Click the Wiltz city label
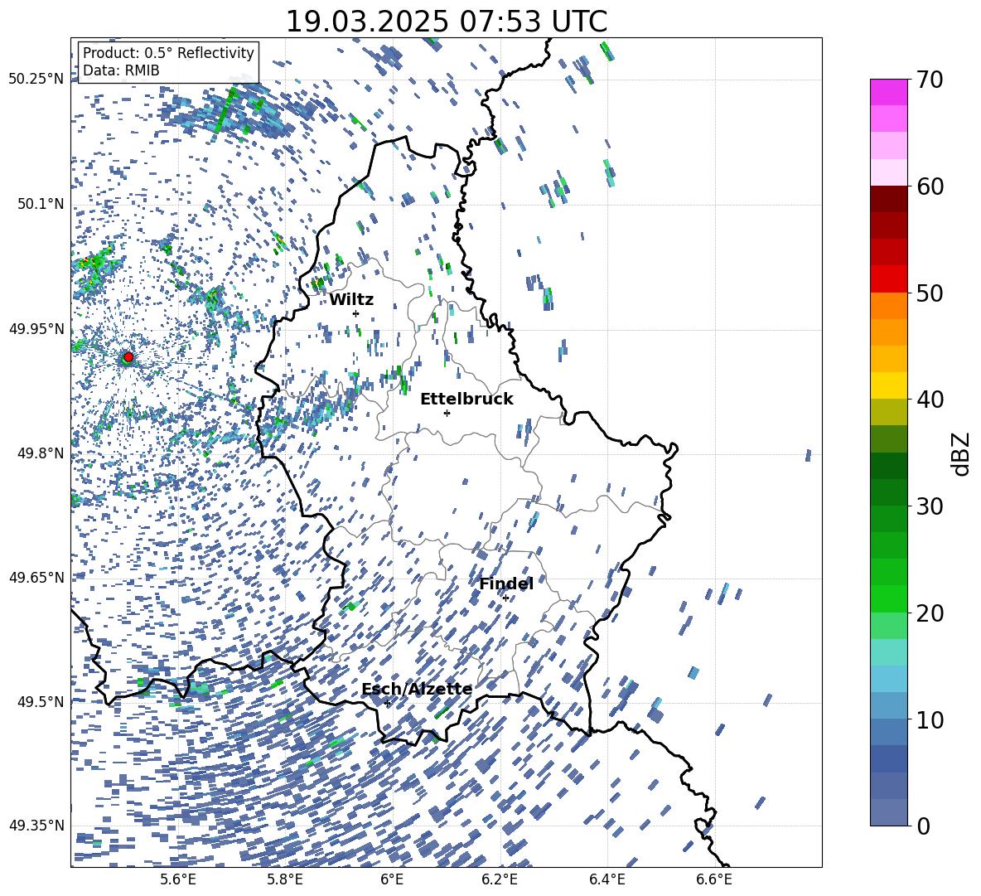 pos(351,300)
